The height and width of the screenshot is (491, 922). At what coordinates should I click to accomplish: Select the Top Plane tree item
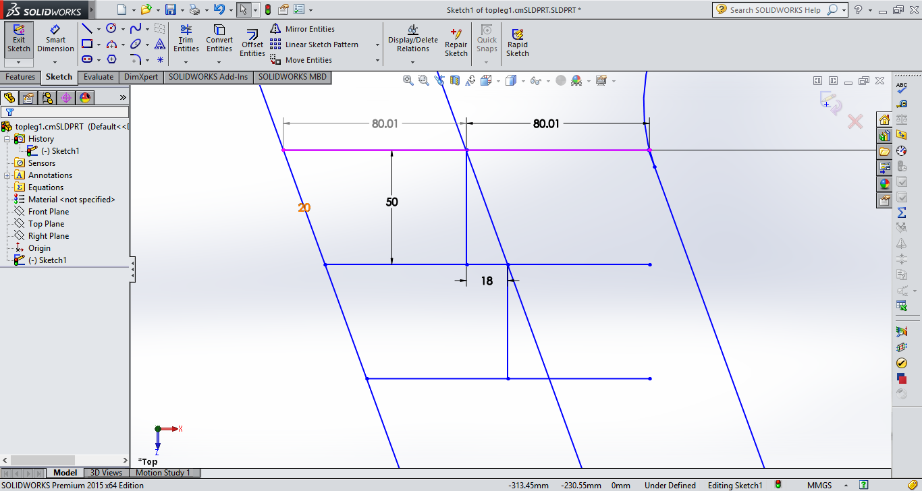click(x=47, y=224)
